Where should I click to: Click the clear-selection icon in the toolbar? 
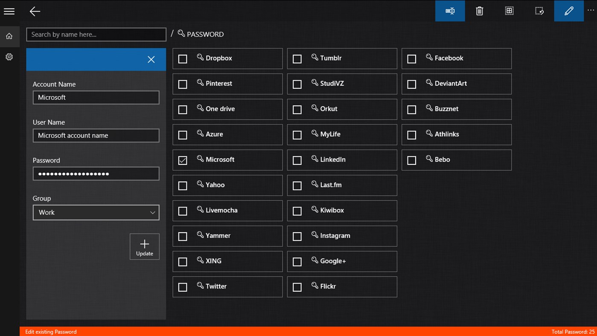(x=539, y=11)
